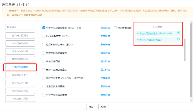Enable 允许查看报告 checkbox

tap(115, 28)
